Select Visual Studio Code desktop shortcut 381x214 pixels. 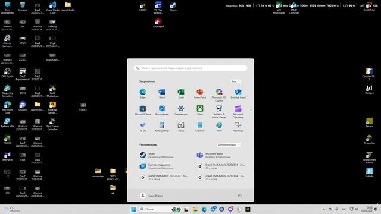(x=52, y=8)
